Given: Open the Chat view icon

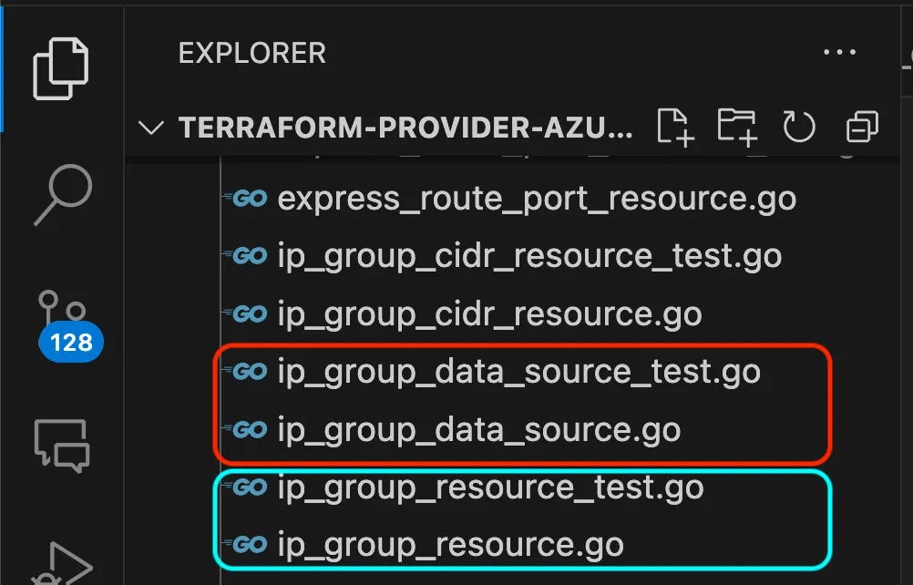Looking at the screenshot, I should [x=62, y=446].
